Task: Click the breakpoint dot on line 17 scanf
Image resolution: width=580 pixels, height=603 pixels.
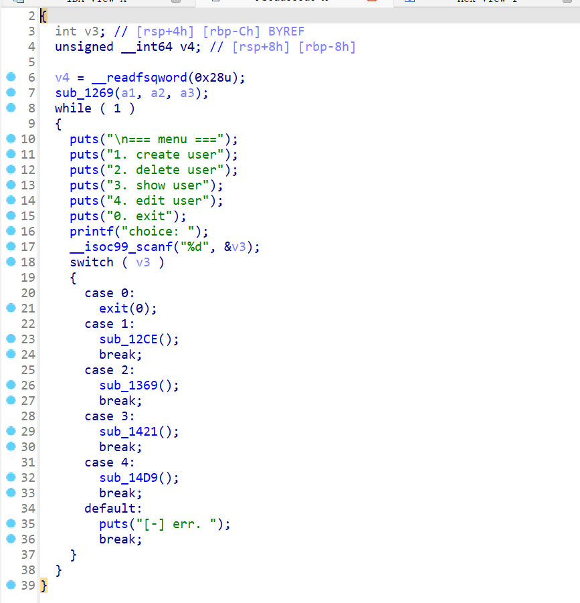Action: tap(10, 247)
